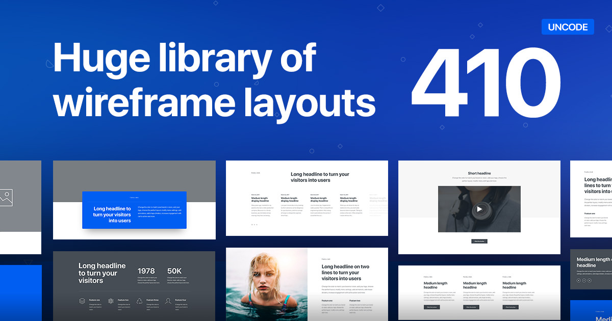Image resolution: width=612 pixels, height=321 pixels.
Task: Click the person icon above Feature four
Action: (x=168, y=301)
